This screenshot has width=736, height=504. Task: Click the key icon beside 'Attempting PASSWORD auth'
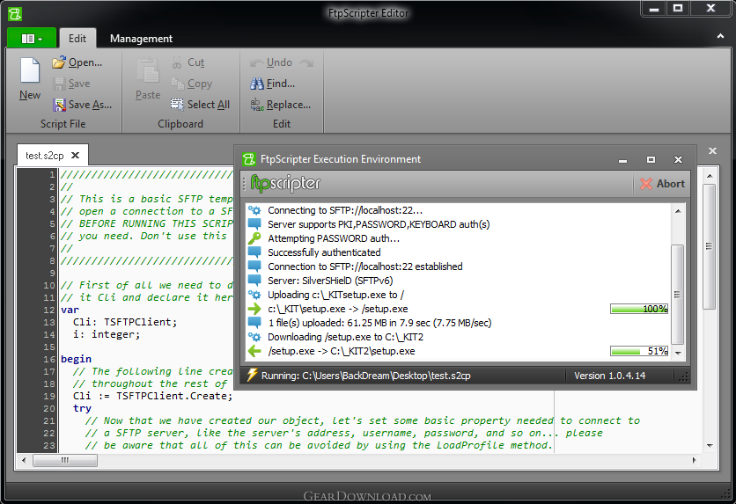tap(254, 238)
